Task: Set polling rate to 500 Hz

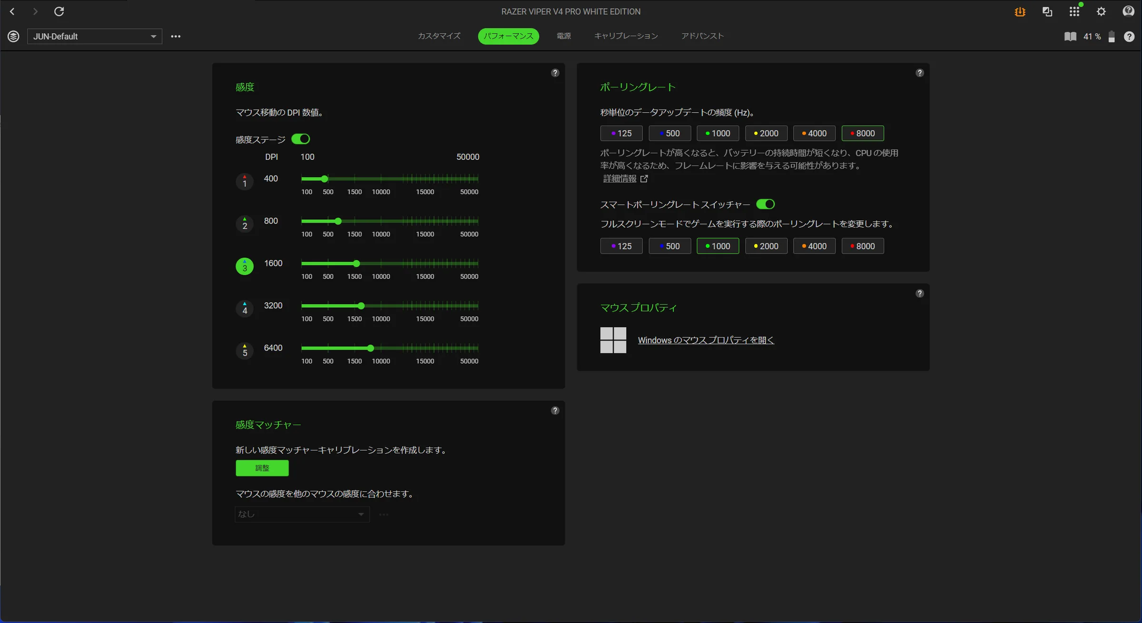Action: point(669,133)
